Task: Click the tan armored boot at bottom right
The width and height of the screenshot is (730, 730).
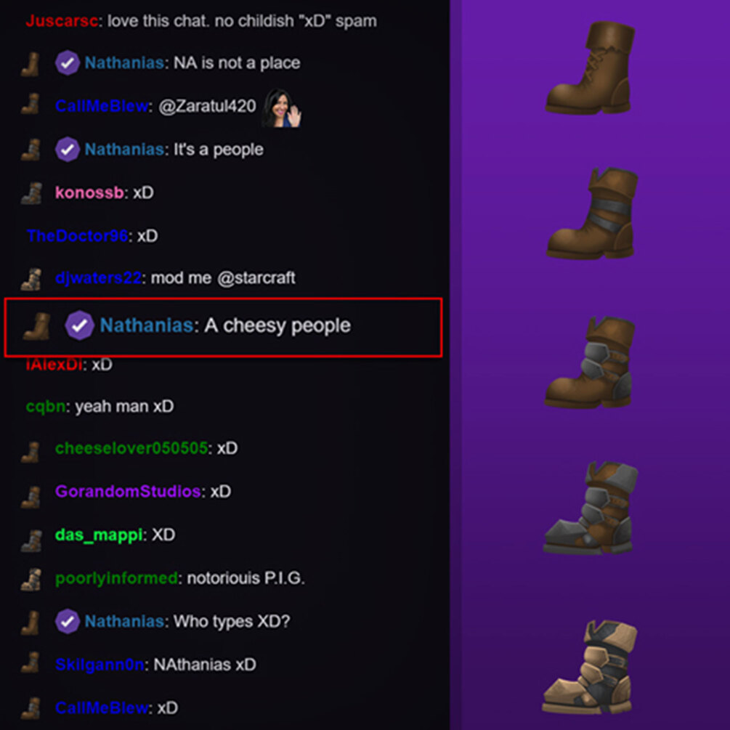Action: [589, 667]
